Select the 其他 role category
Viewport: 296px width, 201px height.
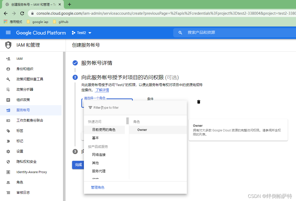pos(105,163)
